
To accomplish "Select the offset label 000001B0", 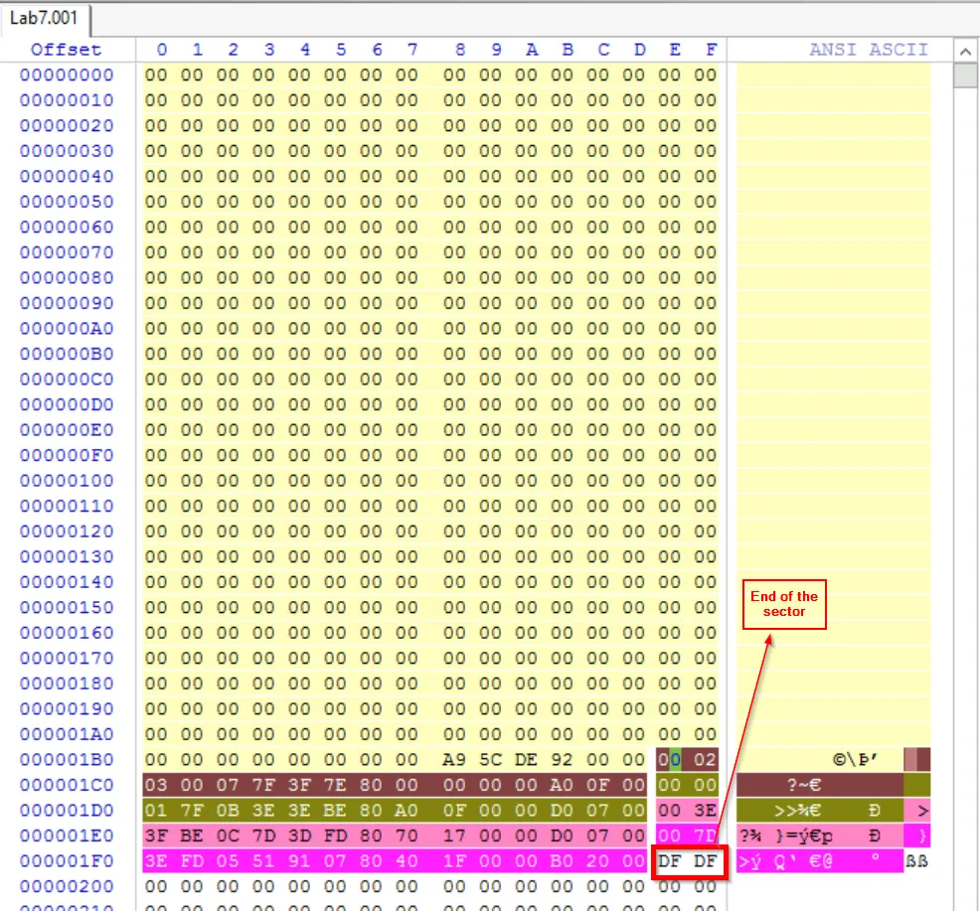I will 67,760.
